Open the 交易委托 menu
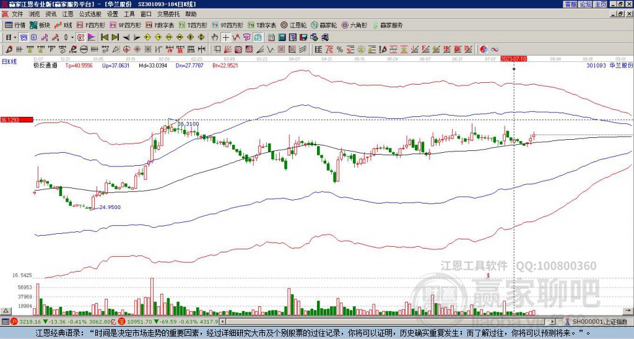 (x=168, y=14)
